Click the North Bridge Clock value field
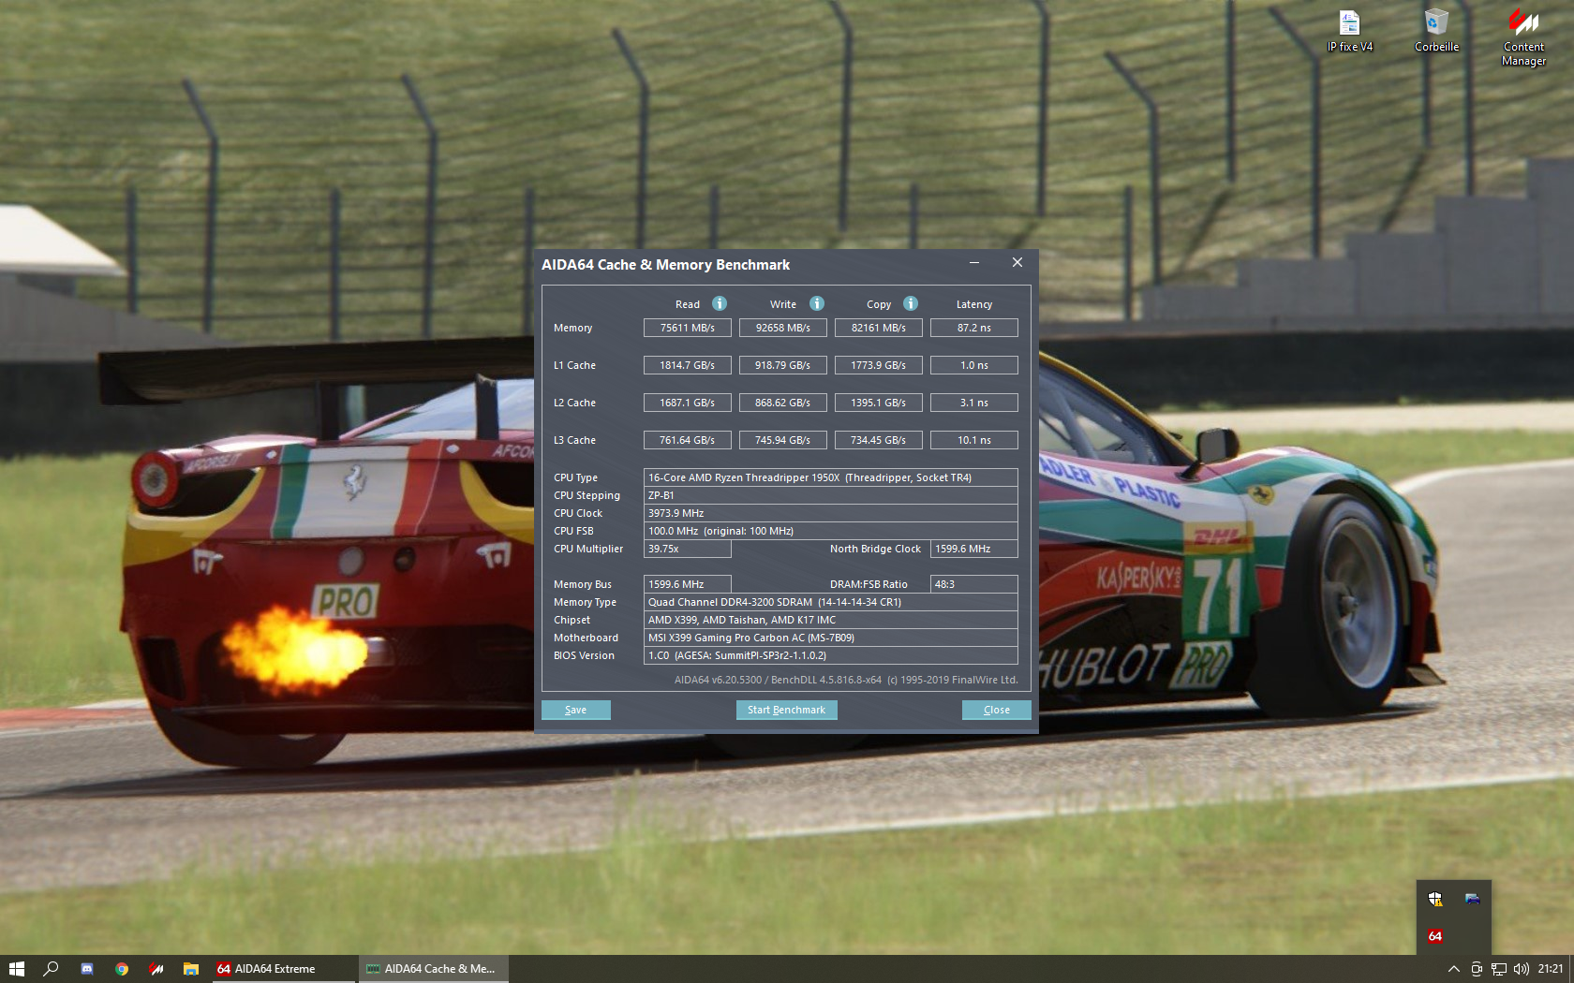The image size is (1574, 983). [x=974, y=549]
